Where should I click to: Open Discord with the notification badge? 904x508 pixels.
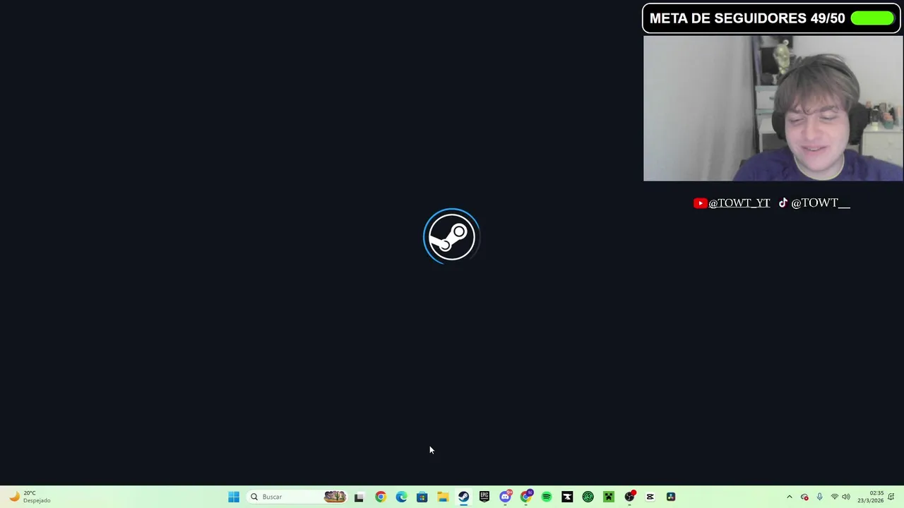505,497
